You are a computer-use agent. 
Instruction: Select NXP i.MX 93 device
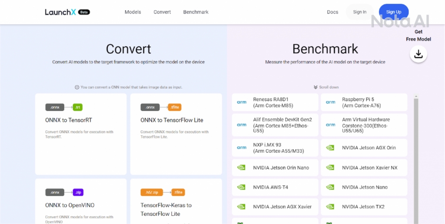(275, 148)
